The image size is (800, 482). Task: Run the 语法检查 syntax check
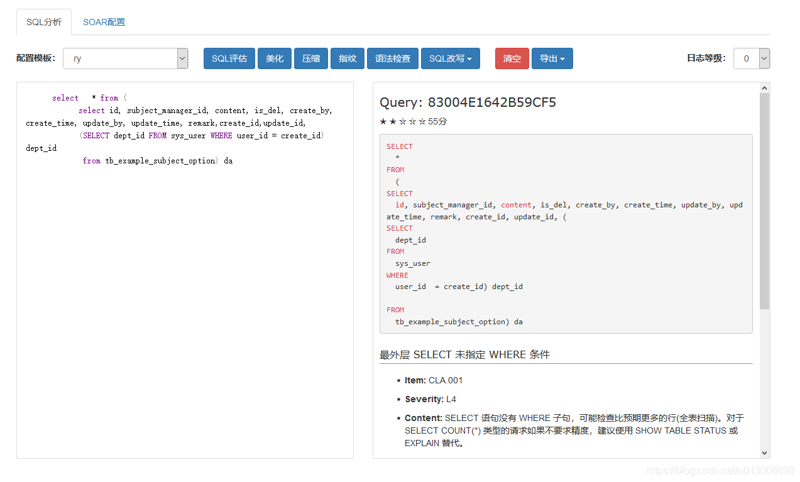tap(393, 58)
